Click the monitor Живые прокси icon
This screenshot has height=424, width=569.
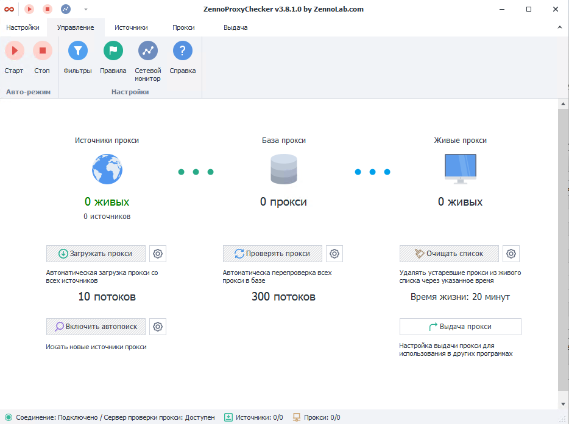pyautogui.click(x=461, y=169)
